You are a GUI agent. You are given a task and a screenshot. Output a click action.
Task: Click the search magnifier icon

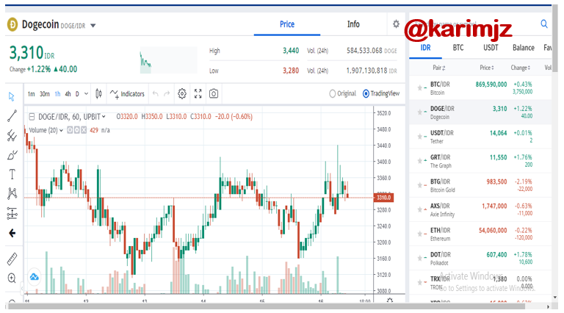pyautogui.click(x=544, y=24)
